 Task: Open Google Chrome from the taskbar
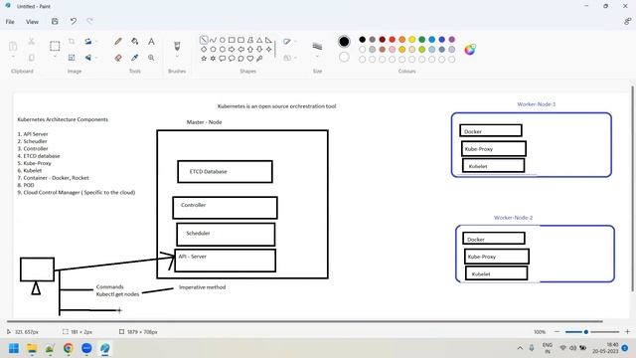(69, 348)
